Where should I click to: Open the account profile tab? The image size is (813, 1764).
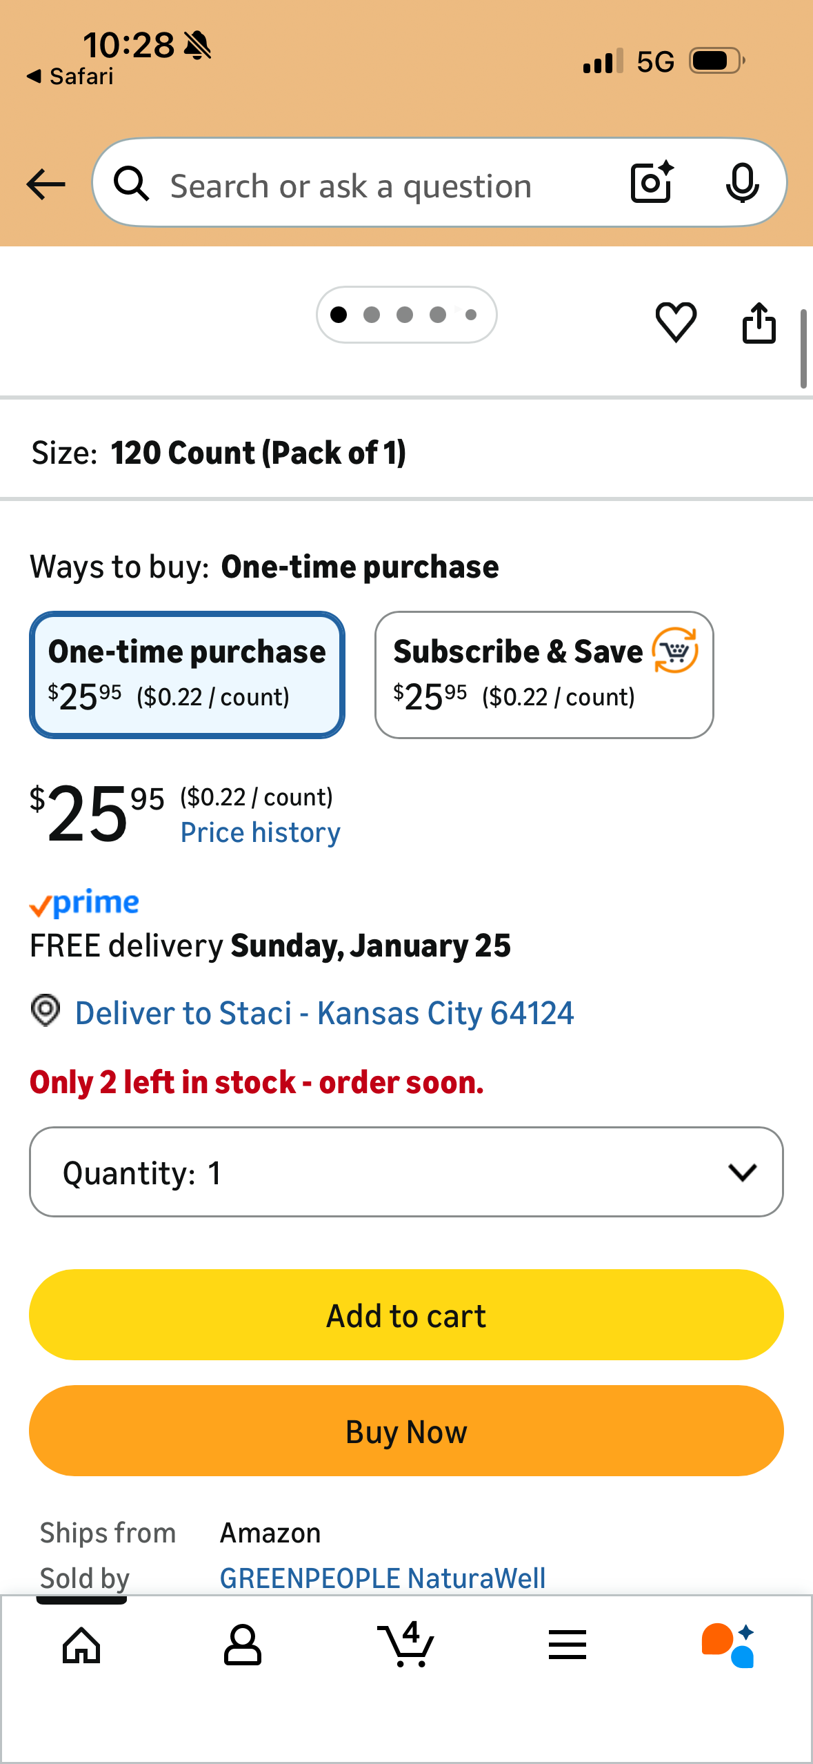point(242,1645)
